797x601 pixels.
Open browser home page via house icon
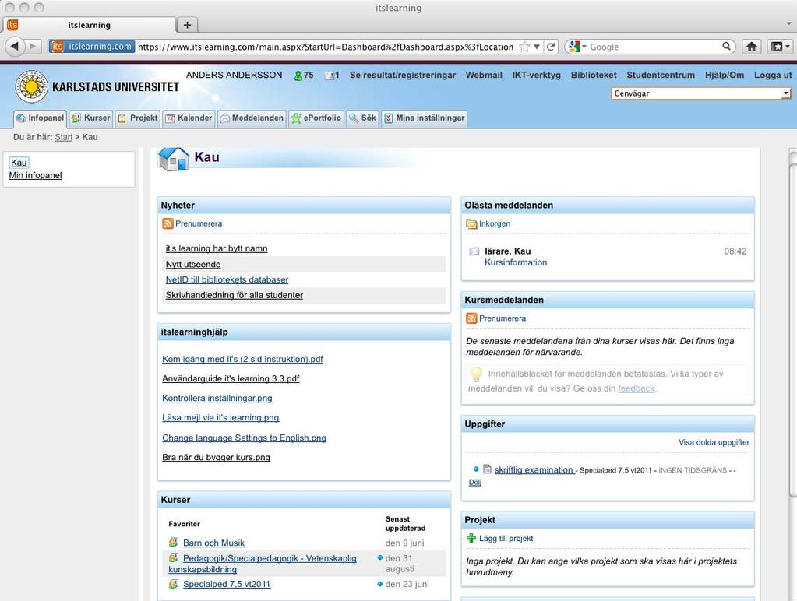click(x=752, y=47)
